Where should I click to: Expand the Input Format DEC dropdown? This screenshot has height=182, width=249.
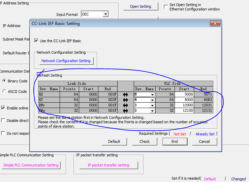pyautogui.click(x=105, y=14)
